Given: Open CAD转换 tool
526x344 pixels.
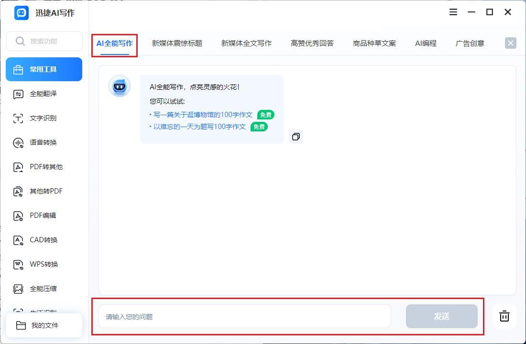Looking at the screenshot, I should (44, 240).
